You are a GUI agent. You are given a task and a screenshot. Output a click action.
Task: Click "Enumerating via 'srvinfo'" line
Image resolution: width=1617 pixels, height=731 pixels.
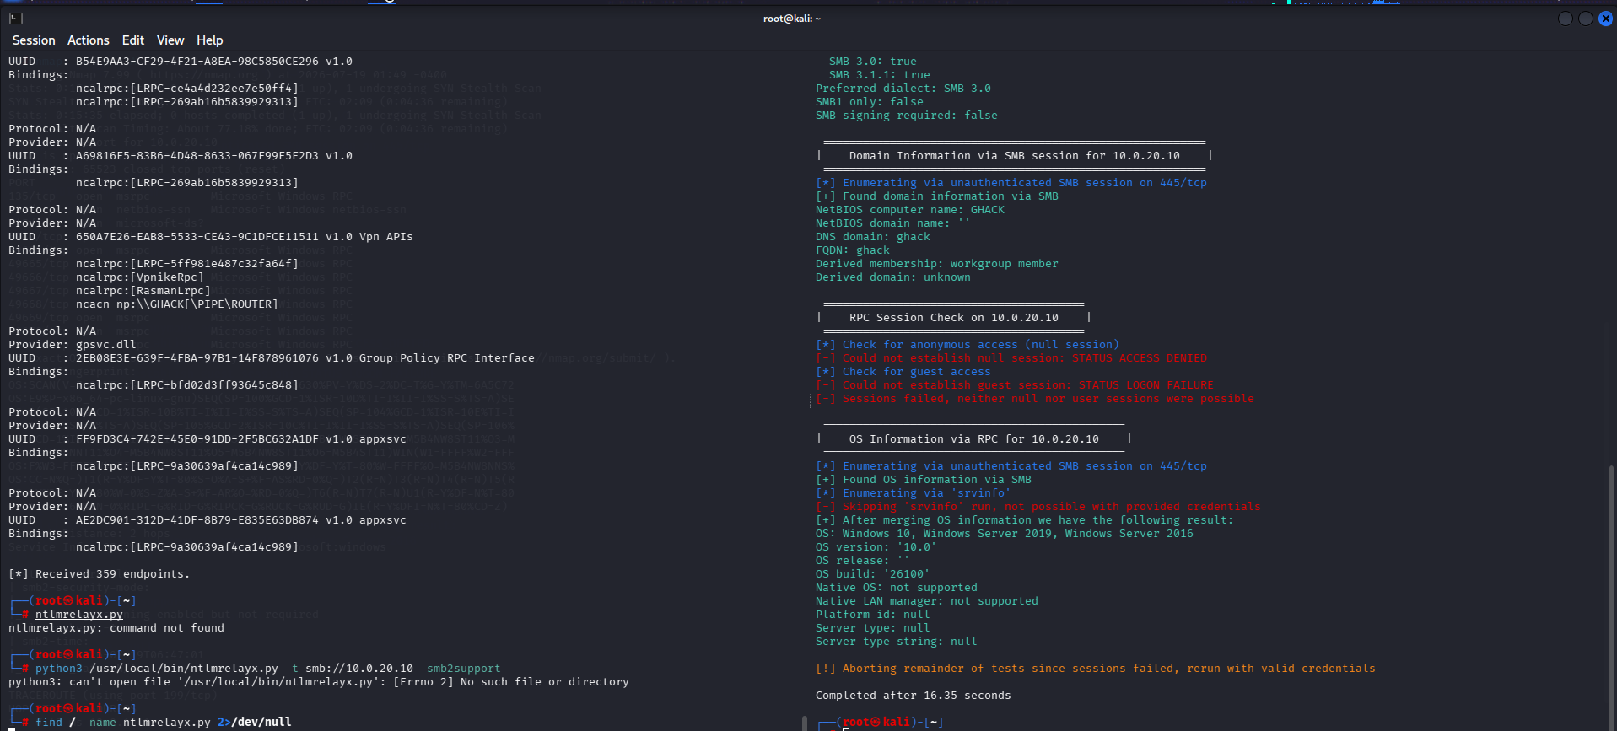click(x=914, y=493)
